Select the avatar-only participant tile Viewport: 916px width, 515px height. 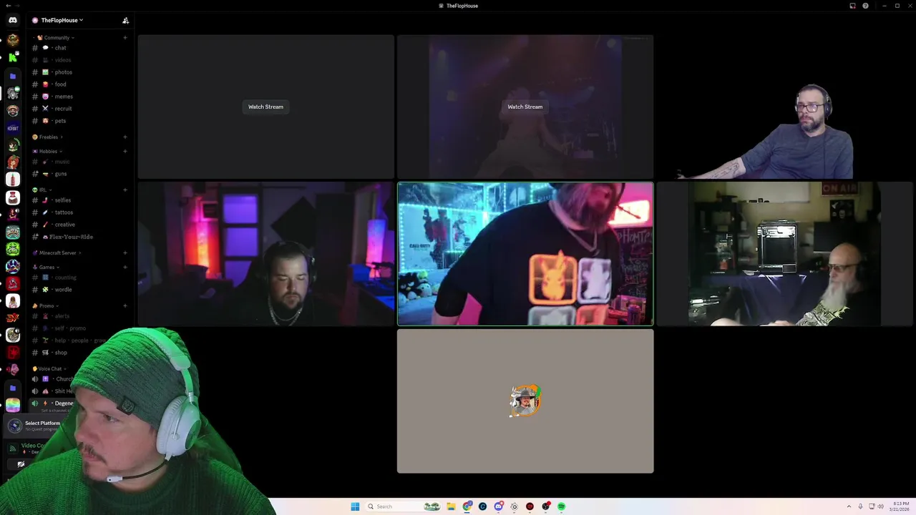(525, 401)
